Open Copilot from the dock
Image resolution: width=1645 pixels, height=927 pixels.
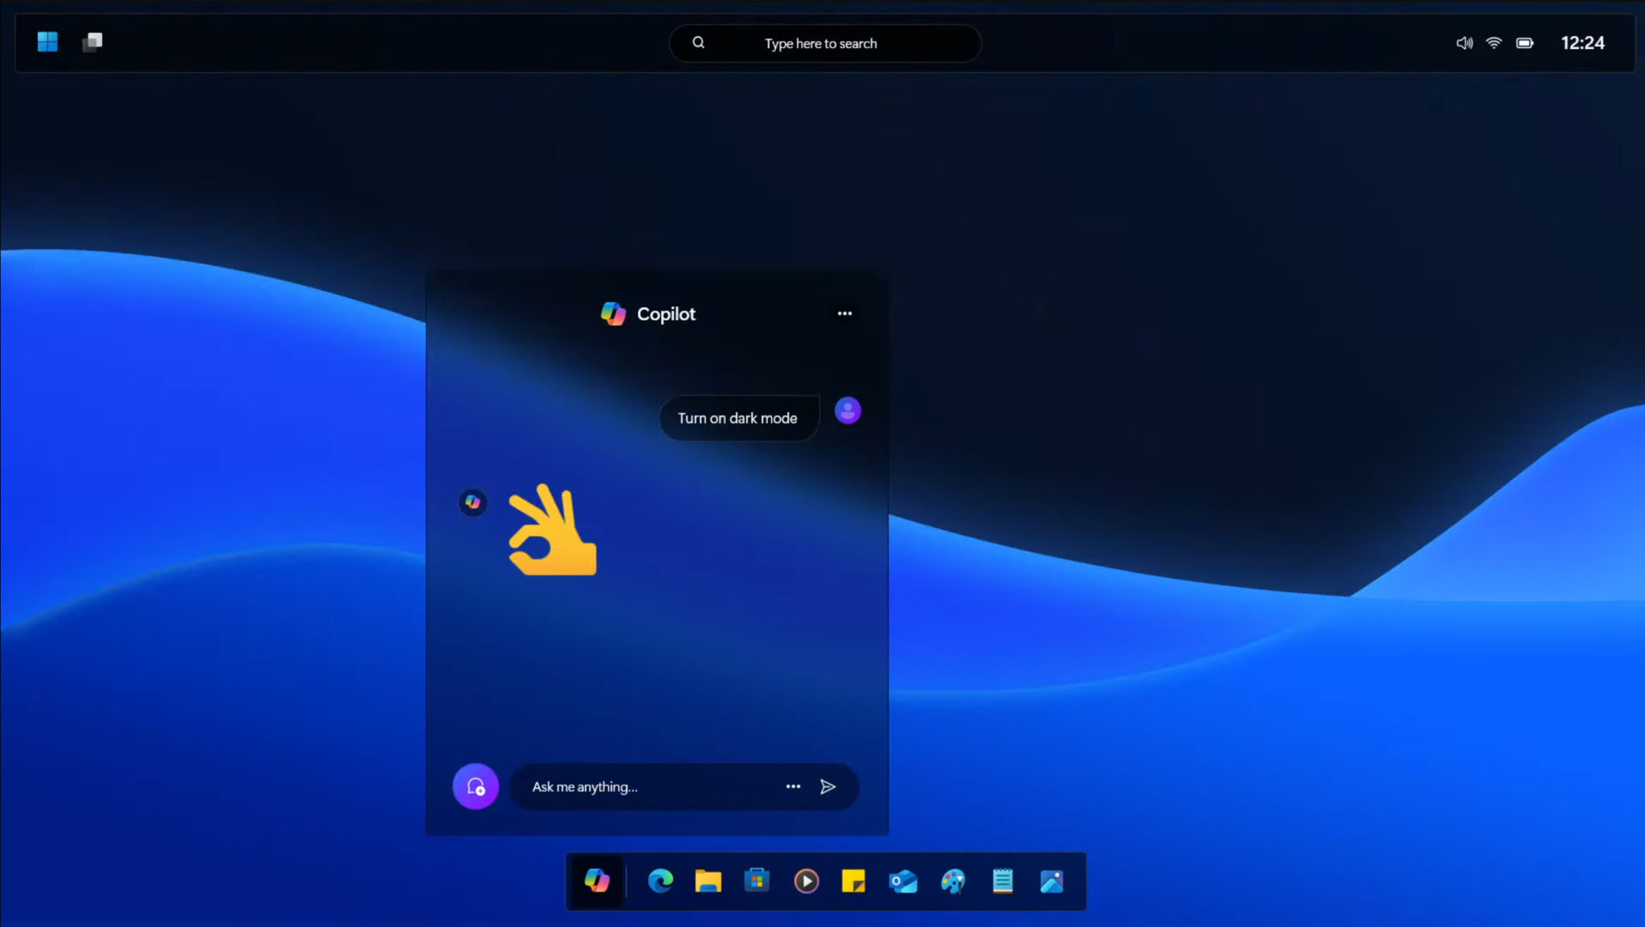(597, 881)
